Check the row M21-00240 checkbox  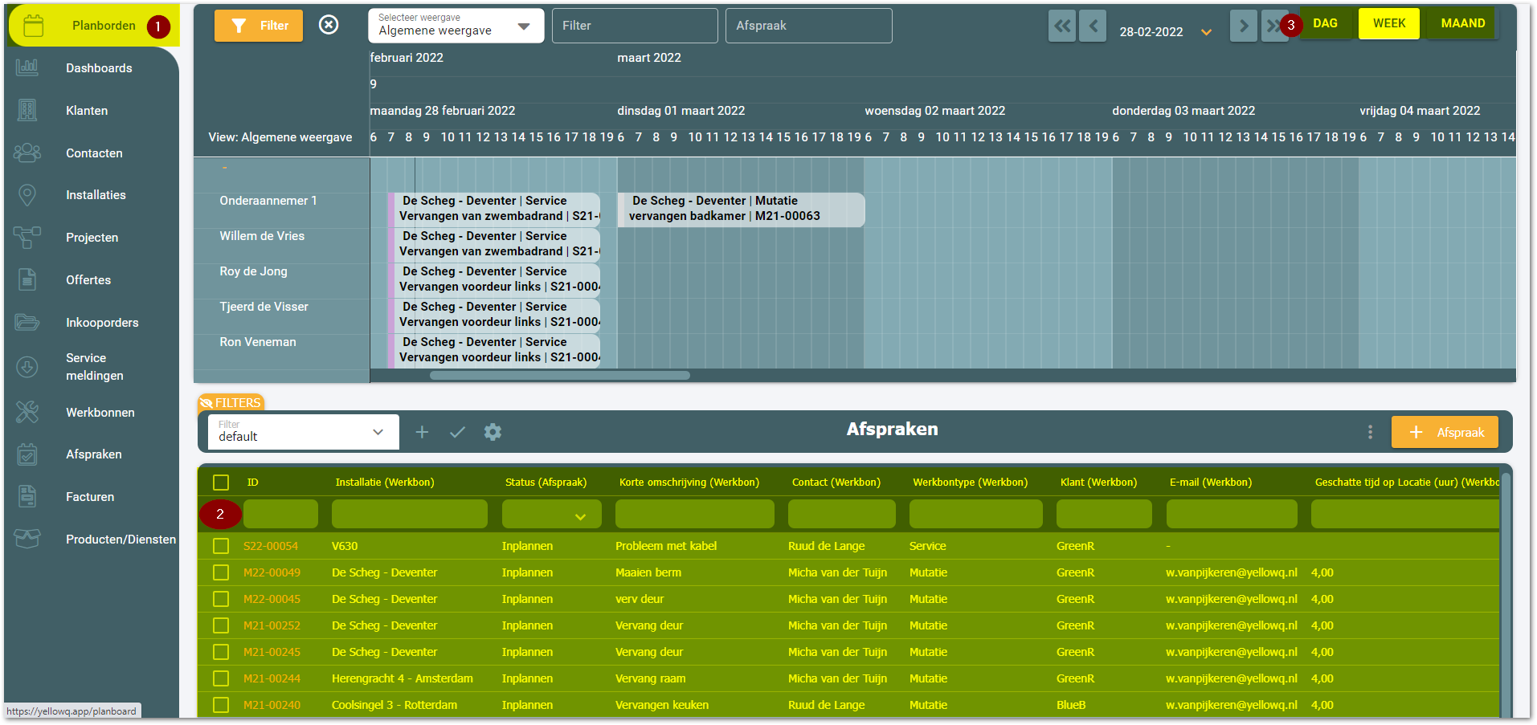click(221, 705)
